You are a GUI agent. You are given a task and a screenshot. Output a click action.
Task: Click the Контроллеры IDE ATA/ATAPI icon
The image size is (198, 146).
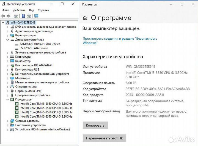[x=12, y=65]
